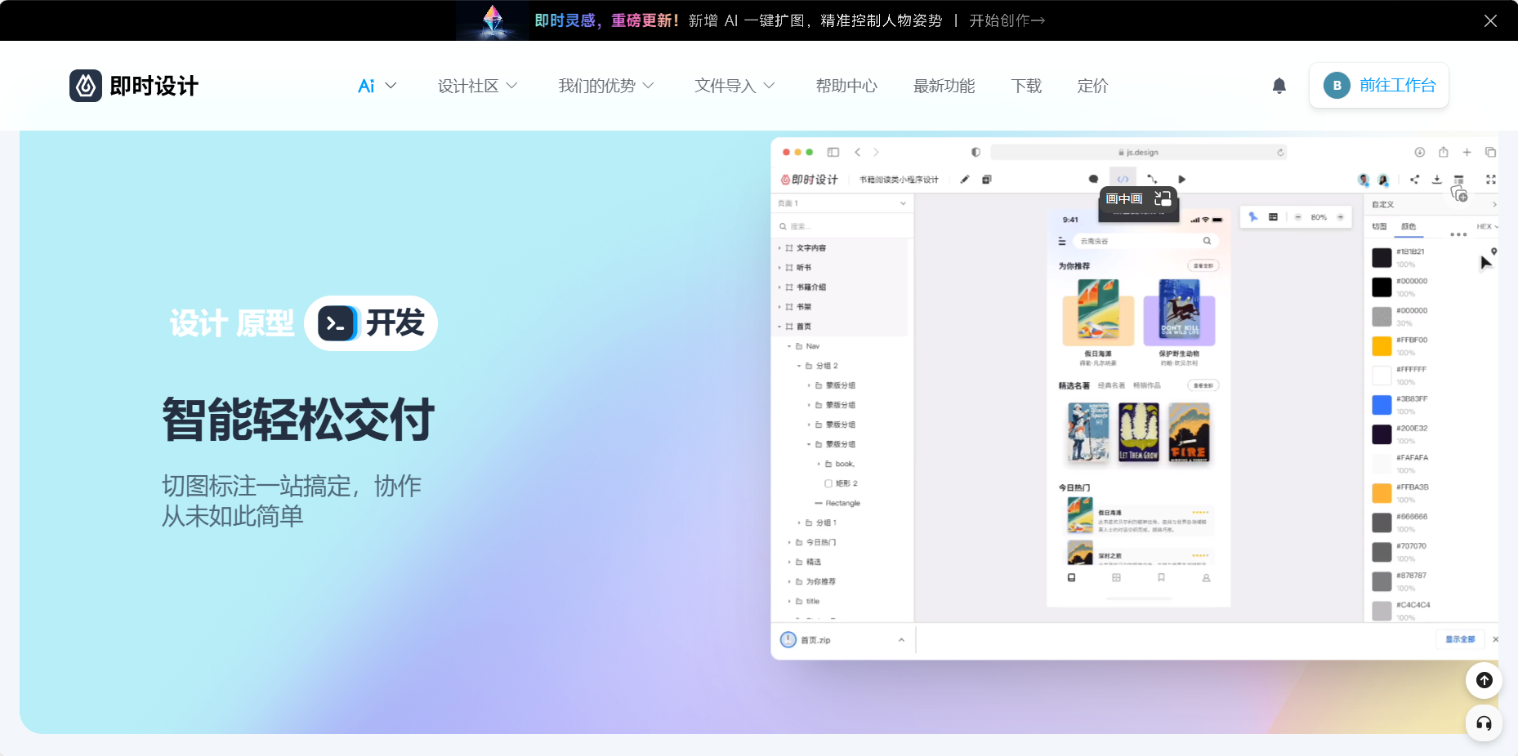Click the browser forward arrow
Image resolution: width=1518 pixels, height=756 pixels.
876,152
